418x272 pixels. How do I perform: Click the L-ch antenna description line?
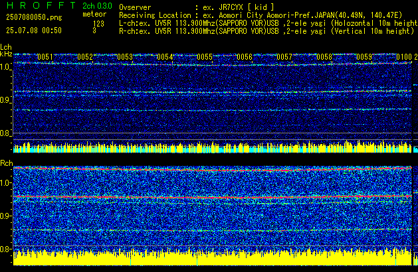(x=268, y=23)
